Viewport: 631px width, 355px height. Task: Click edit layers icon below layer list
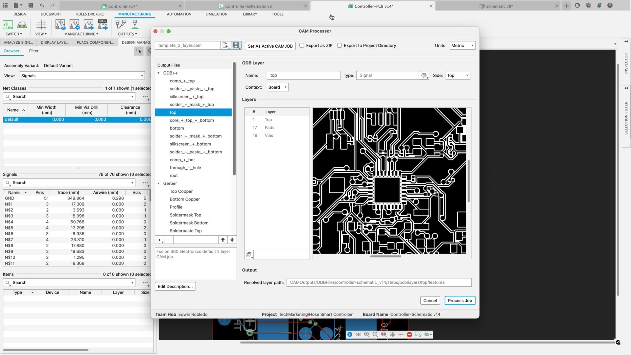249,254
